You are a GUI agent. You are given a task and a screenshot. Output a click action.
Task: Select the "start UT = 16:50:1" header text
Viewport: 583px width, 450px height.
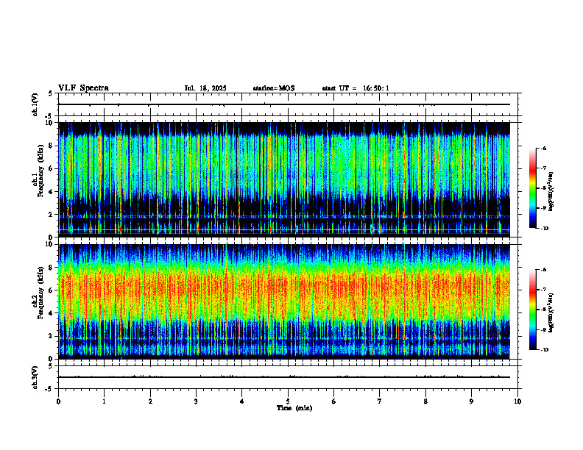[x=356, y=88]
